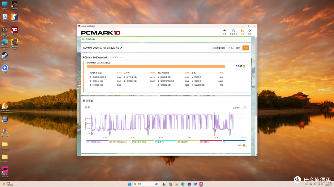Click the Gaming score 1 543
Viewport: 334px width, 187px height.
coord(221,73)
